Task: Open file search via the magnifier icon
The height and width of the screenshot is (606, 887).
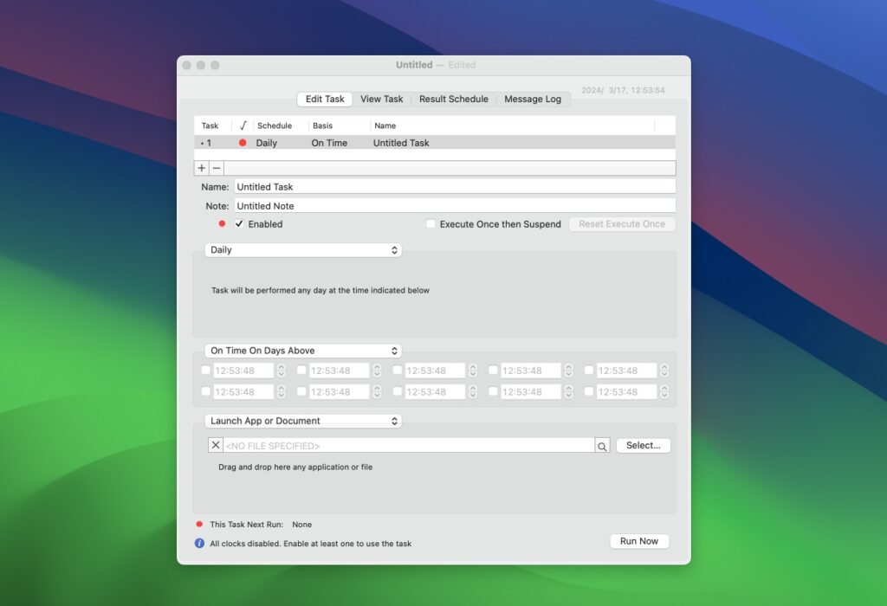Action: click(x=601, y=444)
